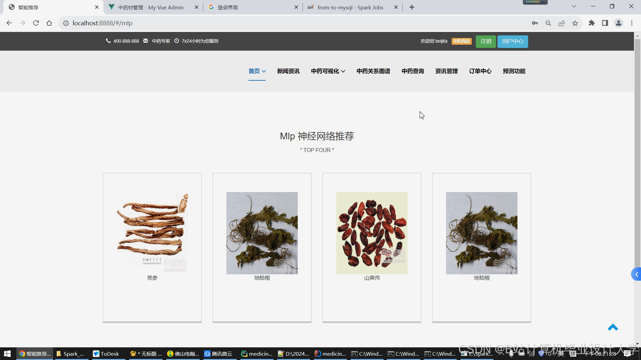Select the 山萸肉 herb thumbnail
Image resolution: width=641 pixels, height=360 pixels.
(x=372, y=233)
